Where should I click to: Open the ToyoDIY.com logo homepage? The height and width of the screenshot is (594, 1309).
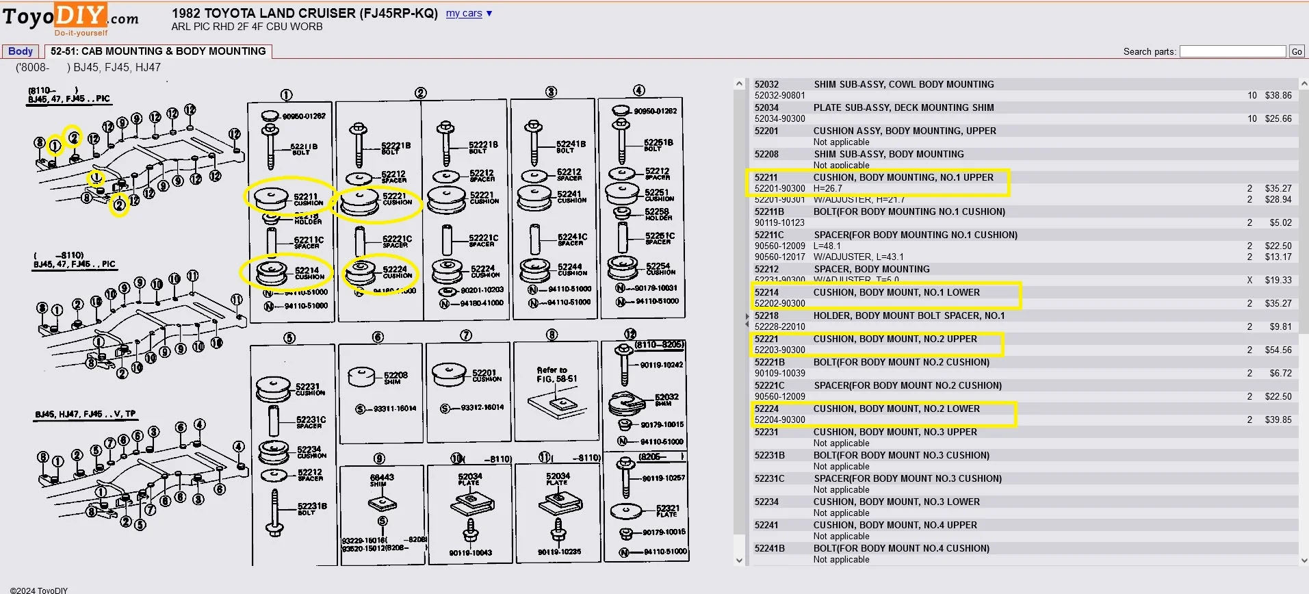(70, 18)
